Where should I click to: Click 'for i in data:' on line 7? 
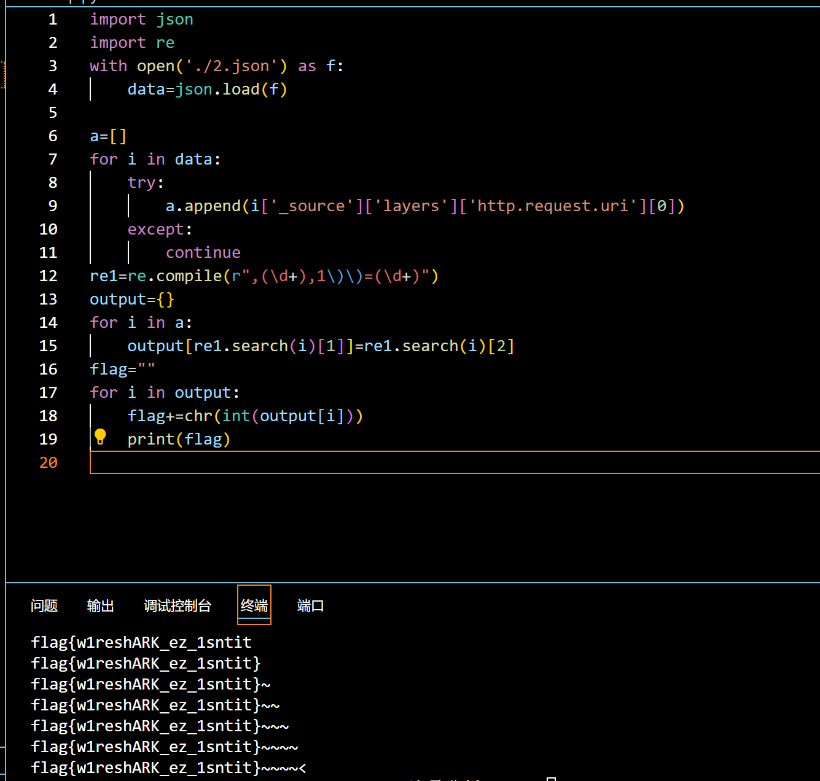coord(155,160)
